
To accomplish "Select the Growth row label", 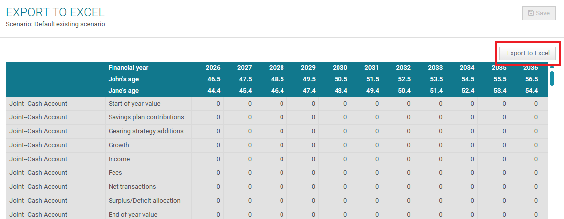I will point(119,145).
